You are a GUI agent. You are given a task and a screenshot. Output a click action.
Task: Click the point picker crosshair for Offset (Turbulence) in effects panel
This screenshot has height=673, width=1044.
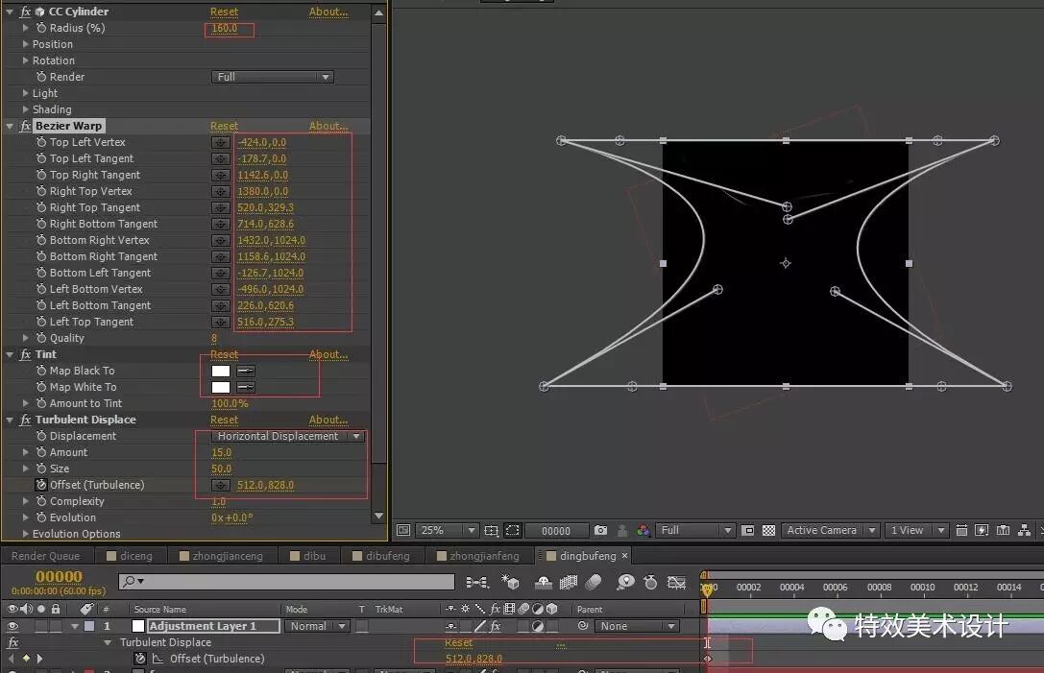[x=220, y=485]
